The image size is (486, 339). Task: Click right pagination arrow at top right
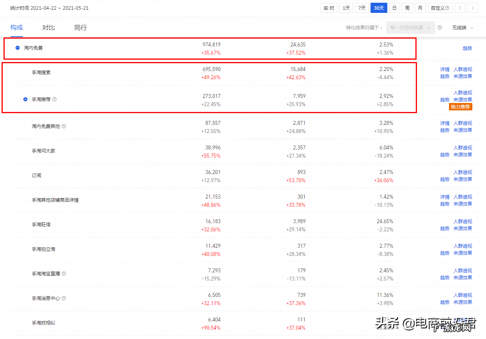click(473, 8)
